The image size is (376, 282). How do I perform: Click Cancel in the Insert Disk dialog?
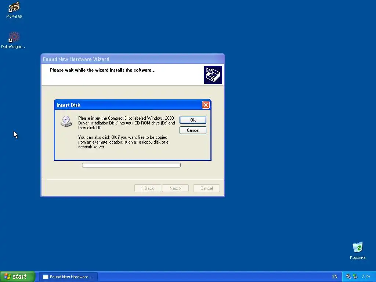coord(193,130)
